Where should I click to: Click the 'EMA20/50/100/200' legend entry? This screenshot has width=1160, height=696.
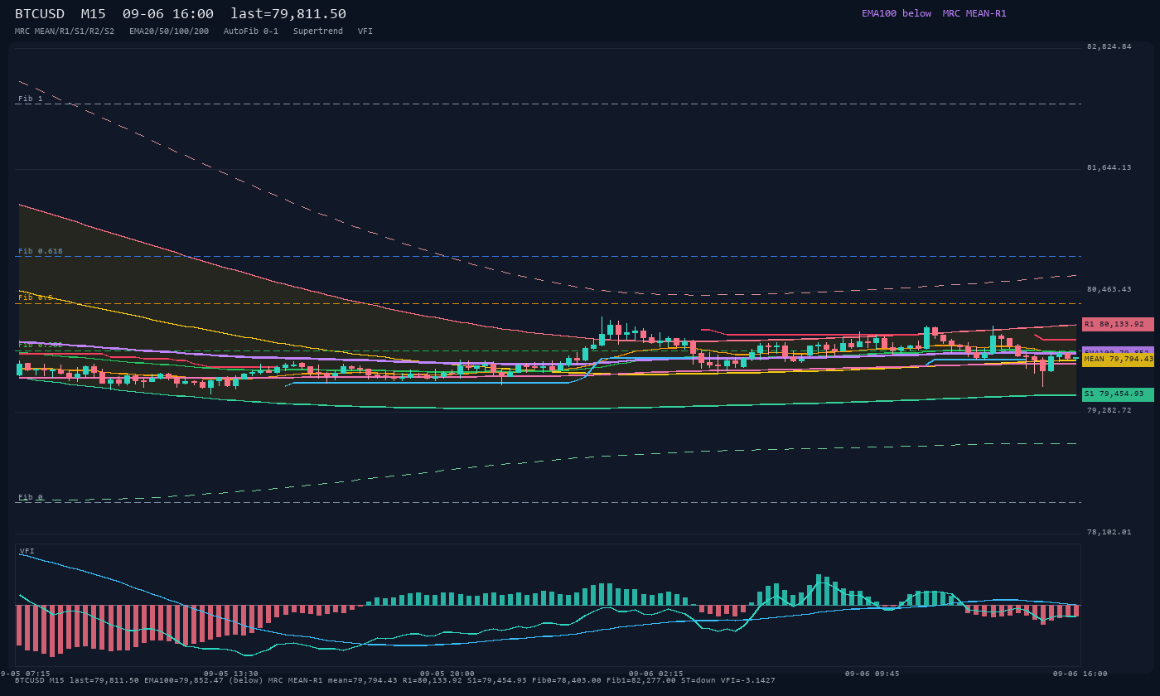coord(169,31)
